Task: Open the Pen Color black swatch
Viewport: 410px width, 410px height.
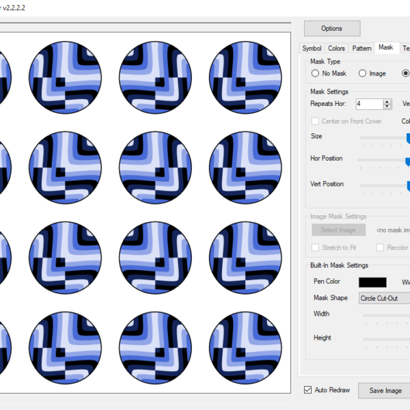Action: point(372,282)
